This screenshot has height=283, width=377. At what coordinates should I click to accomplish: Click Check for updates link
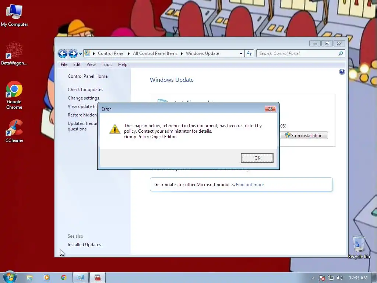point(85,90)
